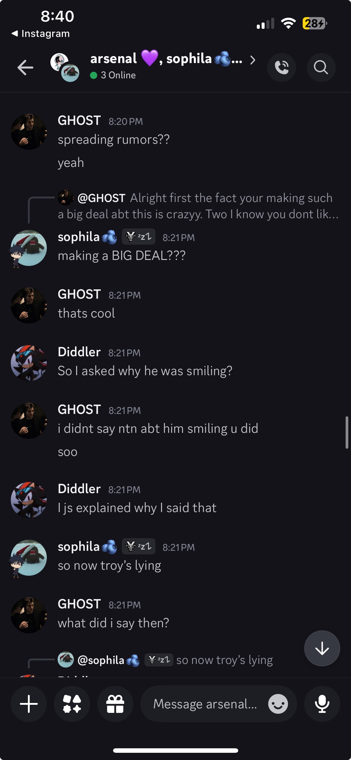Tap the microphone voice message button

pos(322,704)
